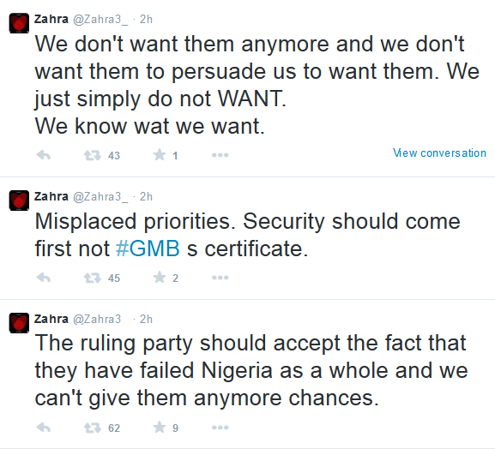Viewport: 495px width, 449px height.
Task: Retweet the 'Misplaced priorities' tweet
Action: (92, 278)
